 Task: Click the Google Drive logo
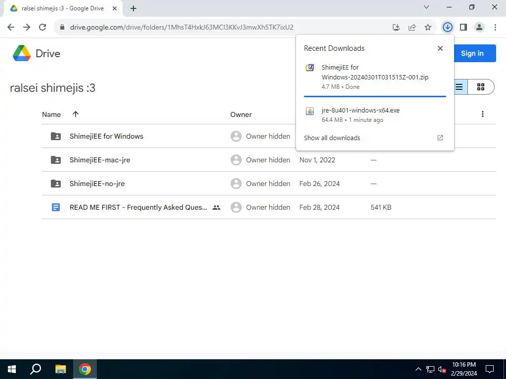coord(22,53)
